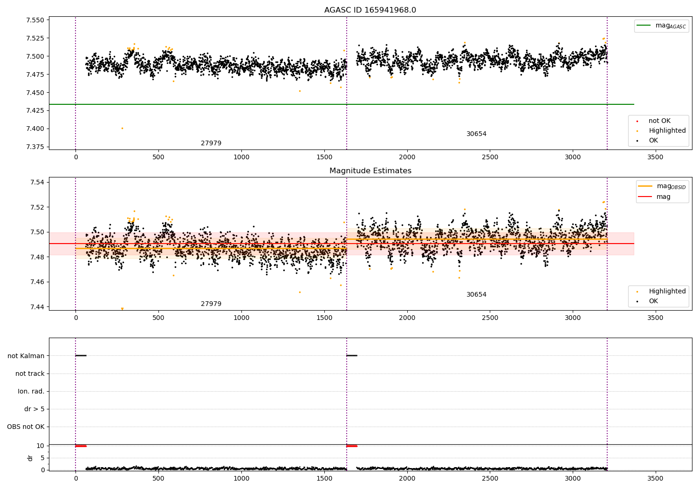Click the '30654' observation label in top plot
This screenshot has height=489, width=699.
tap(476, 134)
